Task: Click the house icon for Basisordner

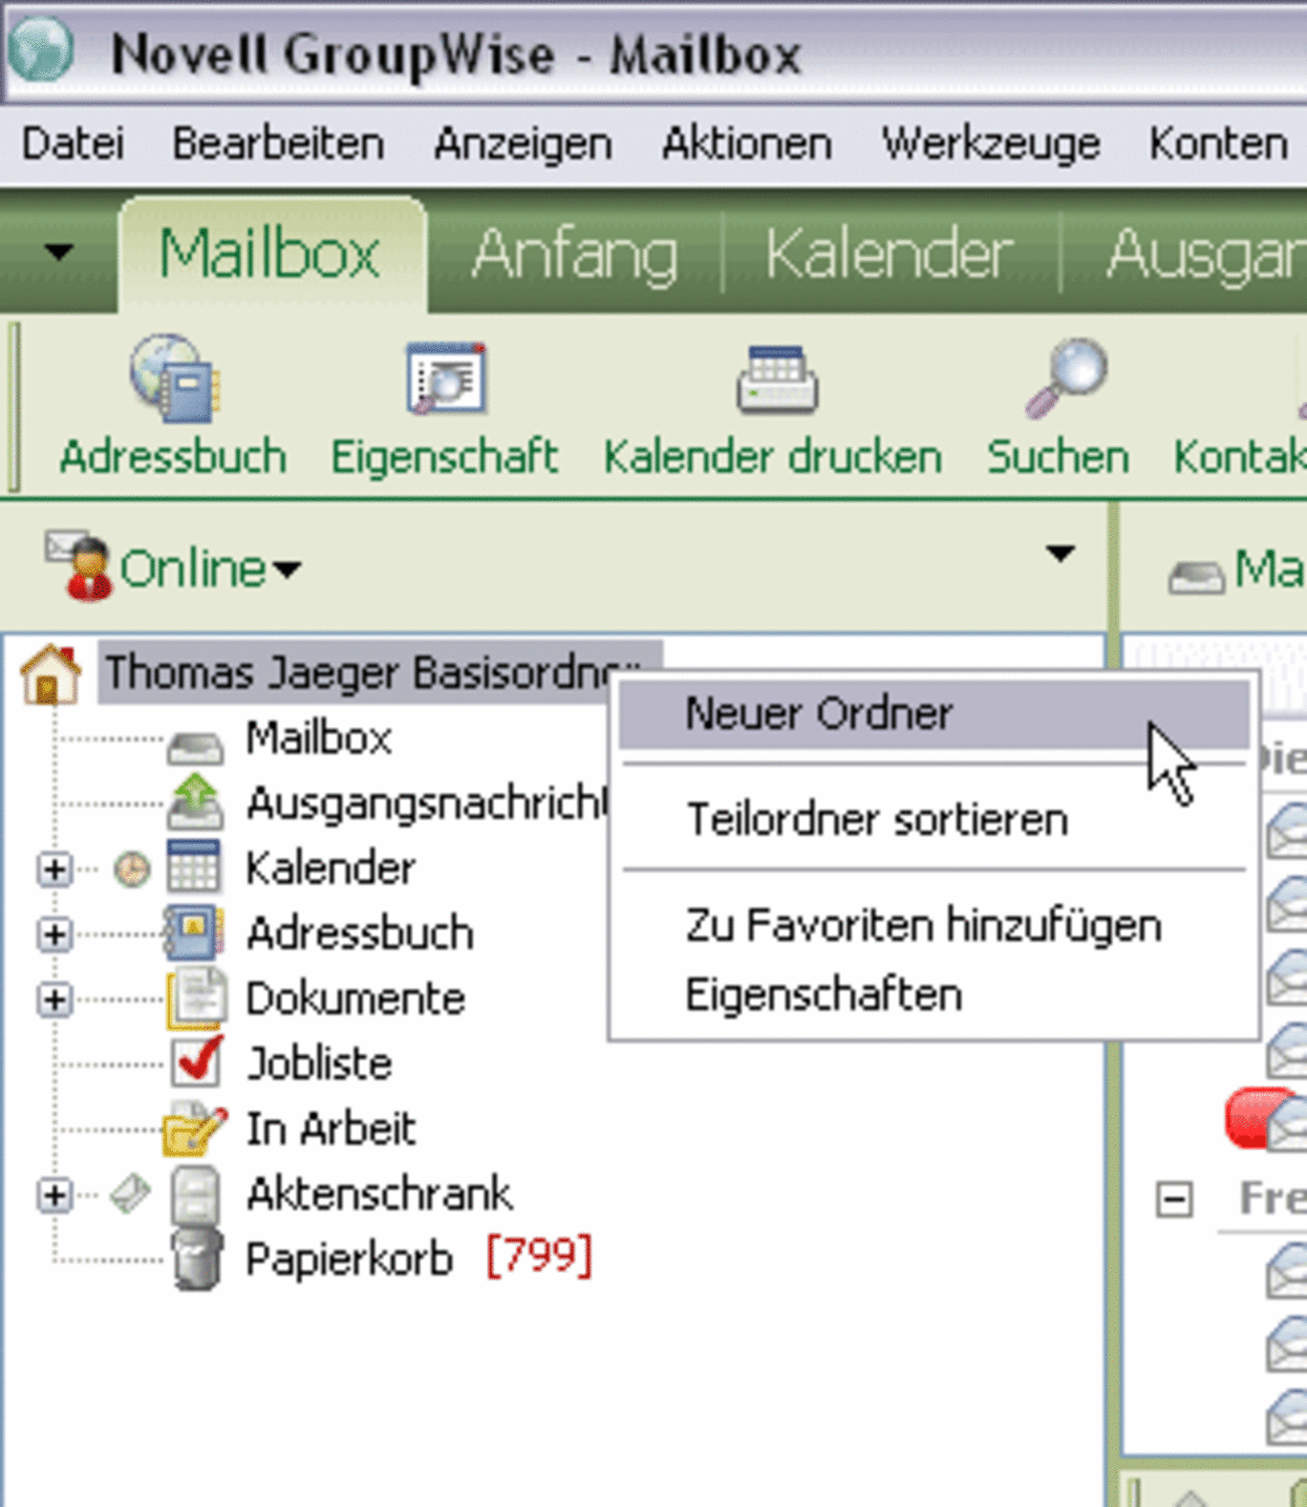Action: coord(51,674)
